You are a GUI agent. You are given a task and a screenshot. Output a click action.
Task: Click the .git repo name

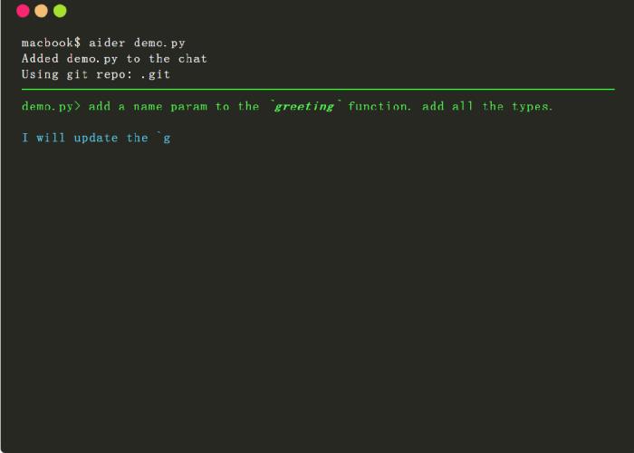point(155,75)
